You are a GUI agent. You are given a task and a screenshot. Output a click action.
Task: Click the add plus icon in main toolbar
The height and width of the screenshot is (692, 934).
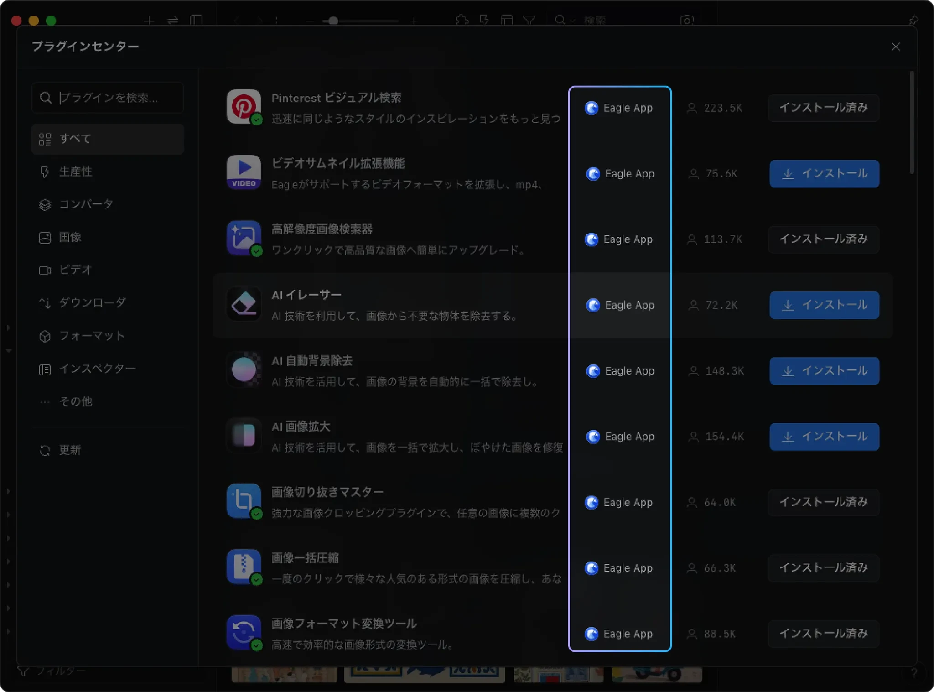click(149, 21)
